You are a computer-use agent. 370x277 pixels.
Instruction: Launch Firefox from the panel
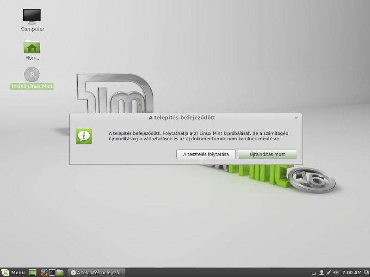[44, 272]
